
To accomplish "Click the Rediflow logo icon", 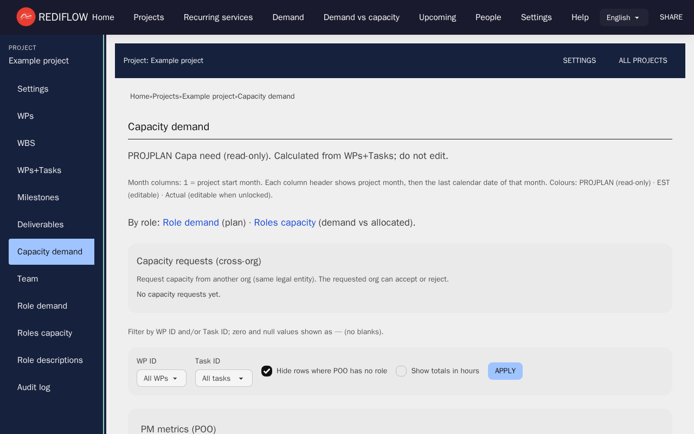I will (25, 17).
